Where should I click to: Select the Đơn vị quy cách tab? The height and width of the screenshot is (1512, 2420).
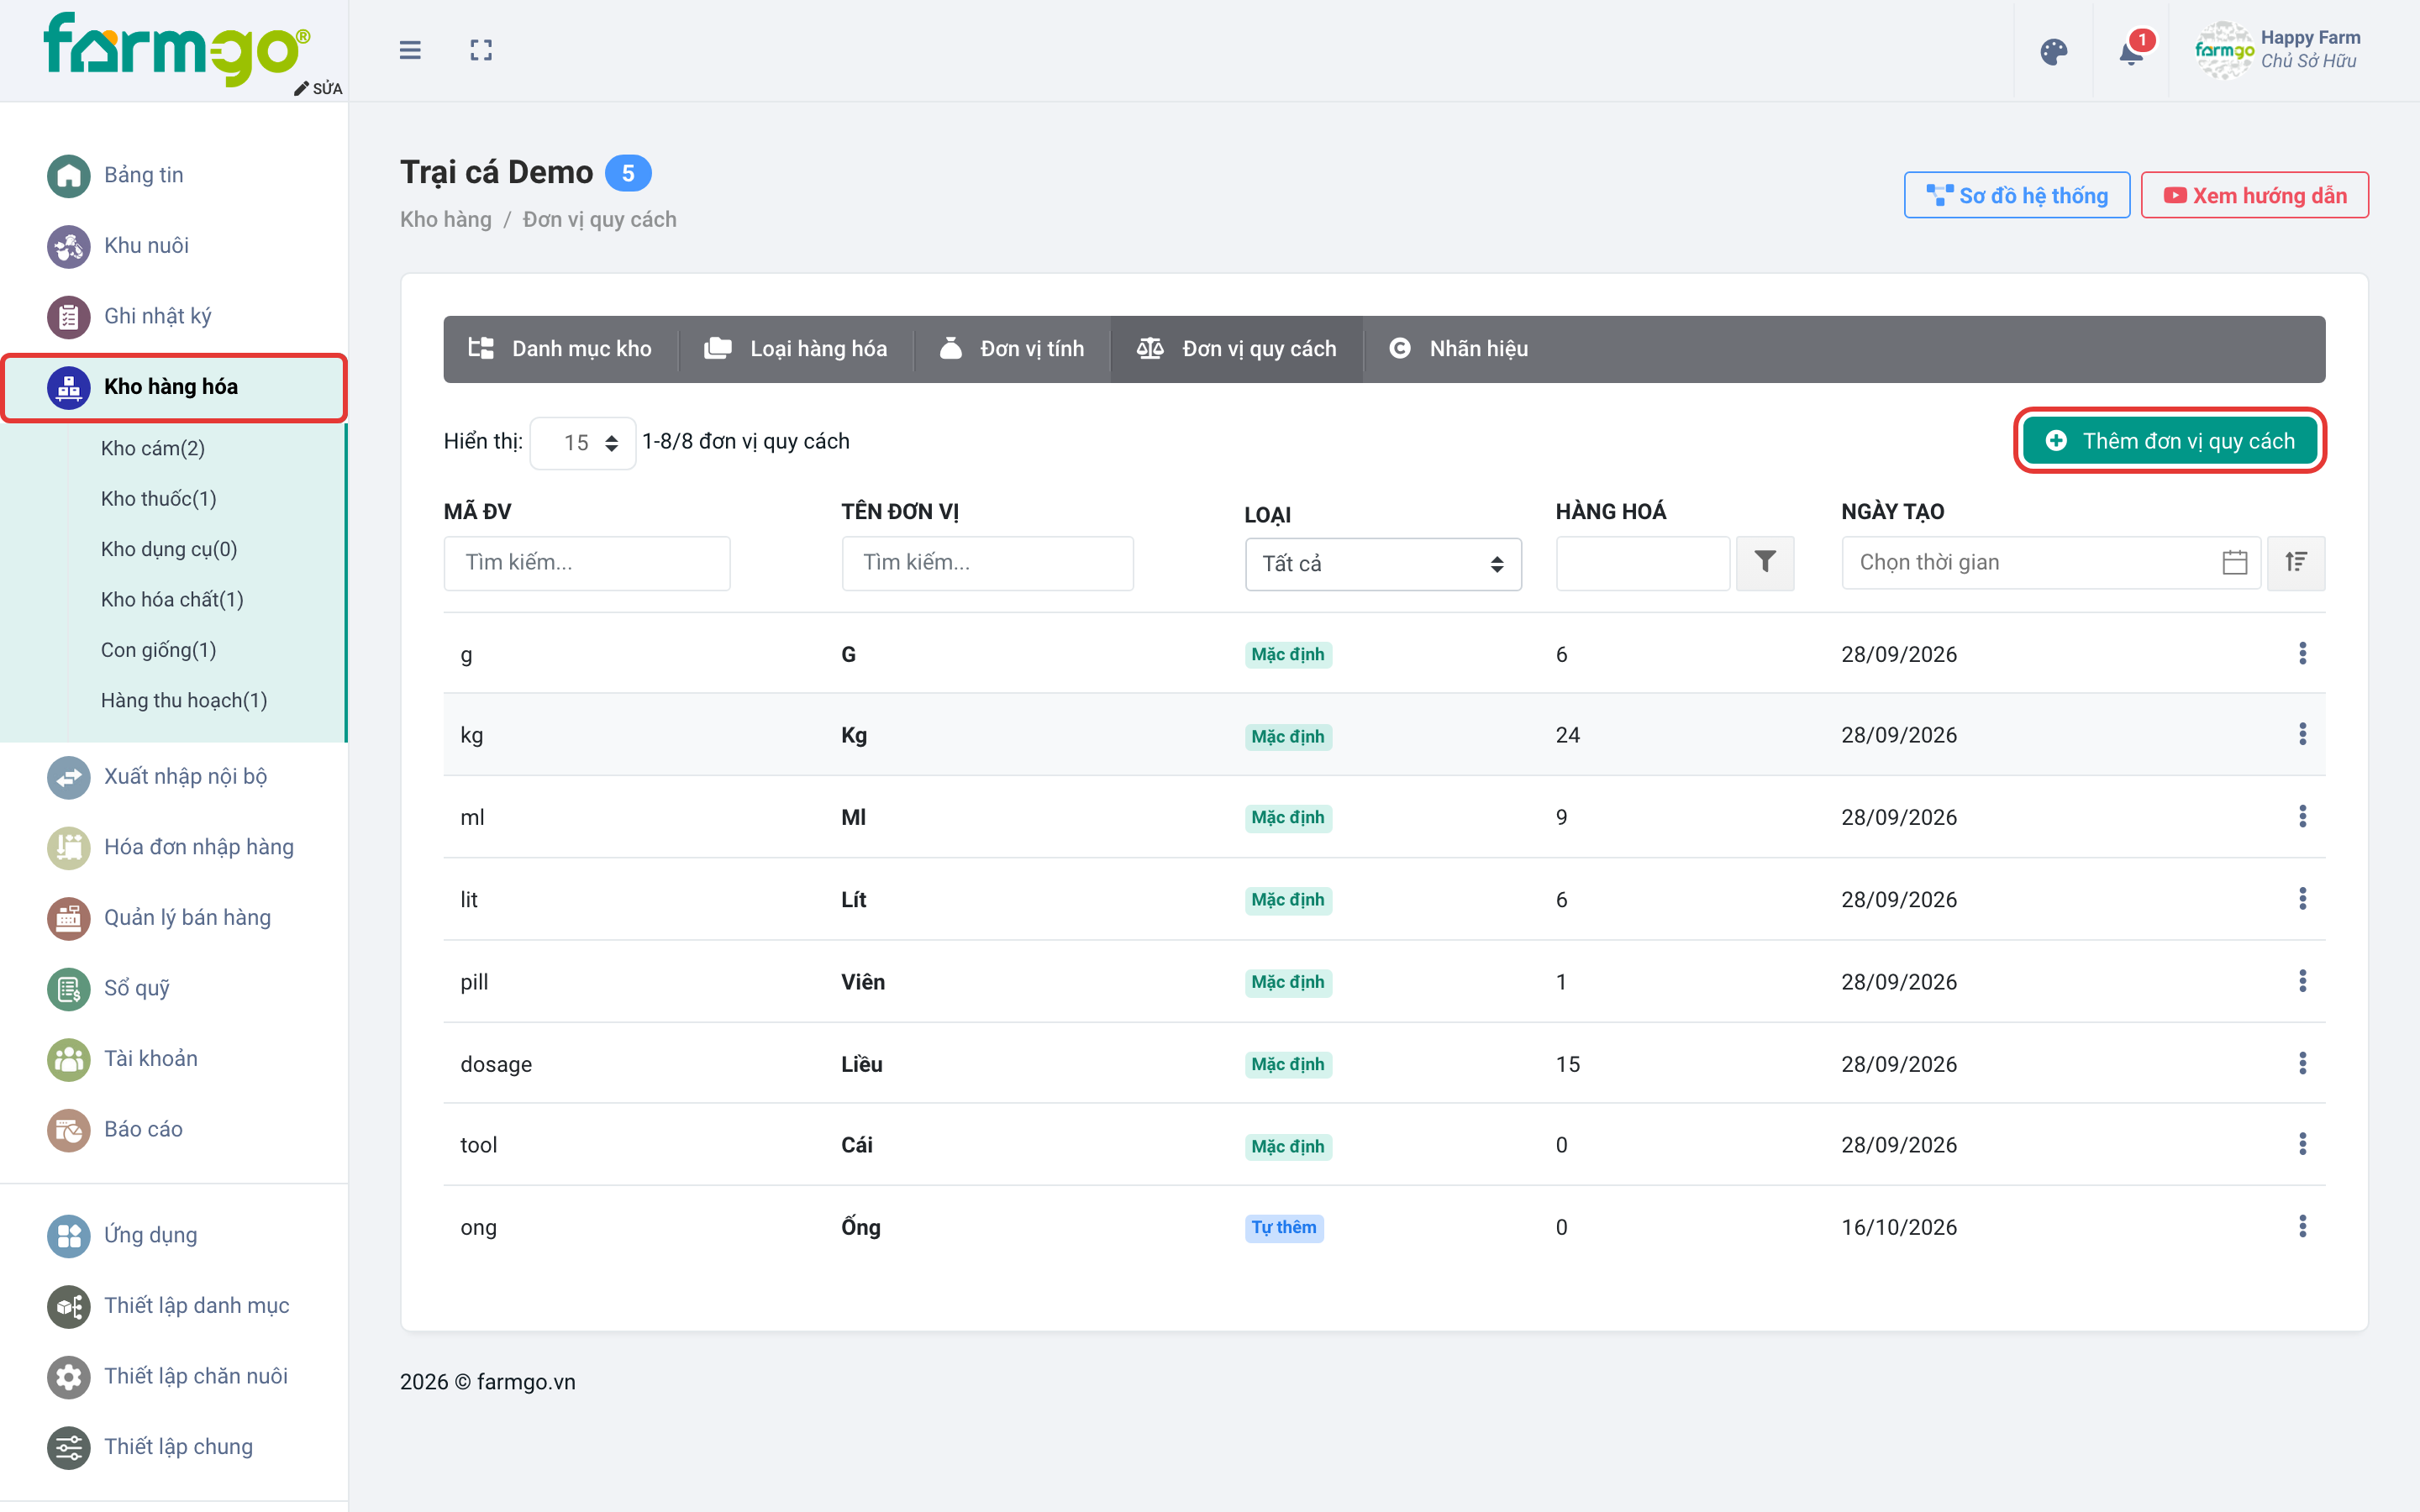pyautogui.click(x=1237, y=349)
